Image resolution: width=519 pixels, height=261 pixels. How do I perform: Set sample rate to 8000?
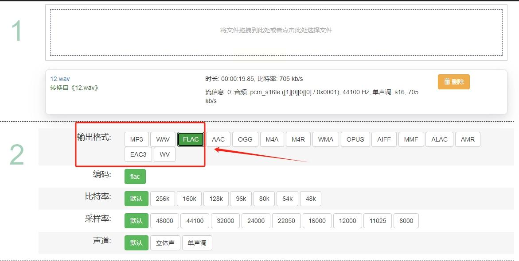pyautogui.click(x=406, y=221)
